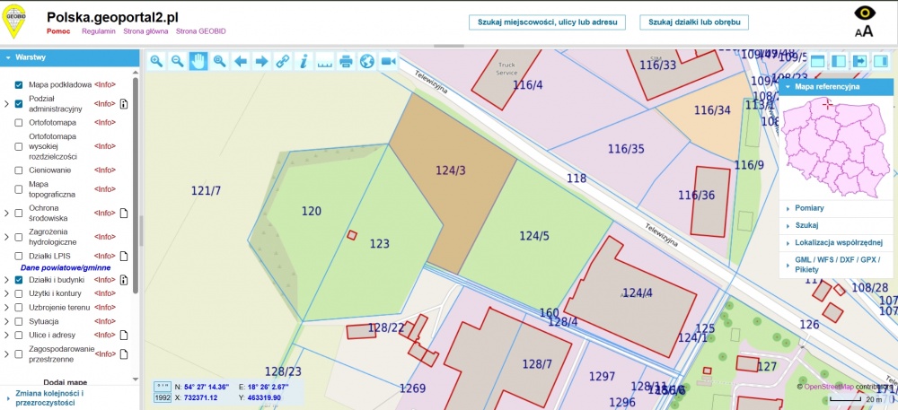This screenshot has width=898, height=410.
Task: Select the zoom out magnifier tool
Action: coord(178,61)
